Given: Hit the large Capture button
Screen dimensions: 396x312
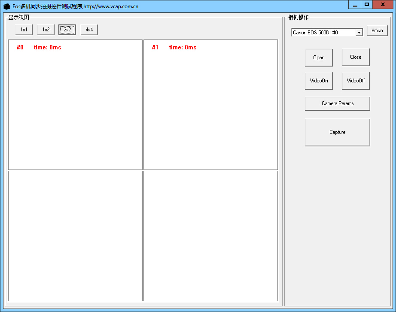Looking at the screenshot, I should (337, 132).
